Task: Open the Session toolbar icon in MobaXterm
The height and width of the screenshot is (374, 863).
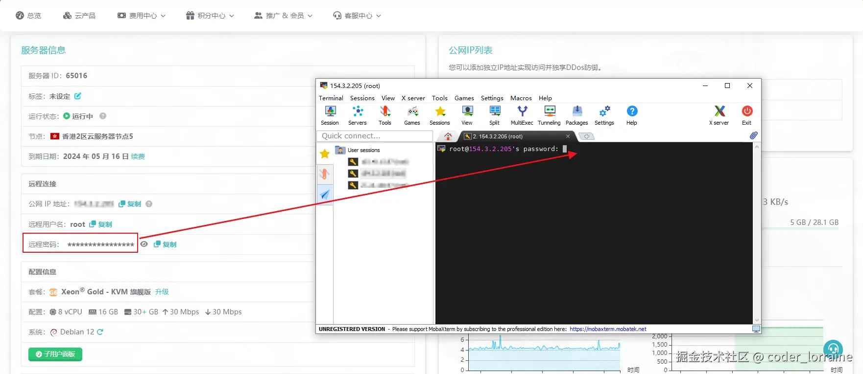Action: pyautogui.click(x=330, y=115)
